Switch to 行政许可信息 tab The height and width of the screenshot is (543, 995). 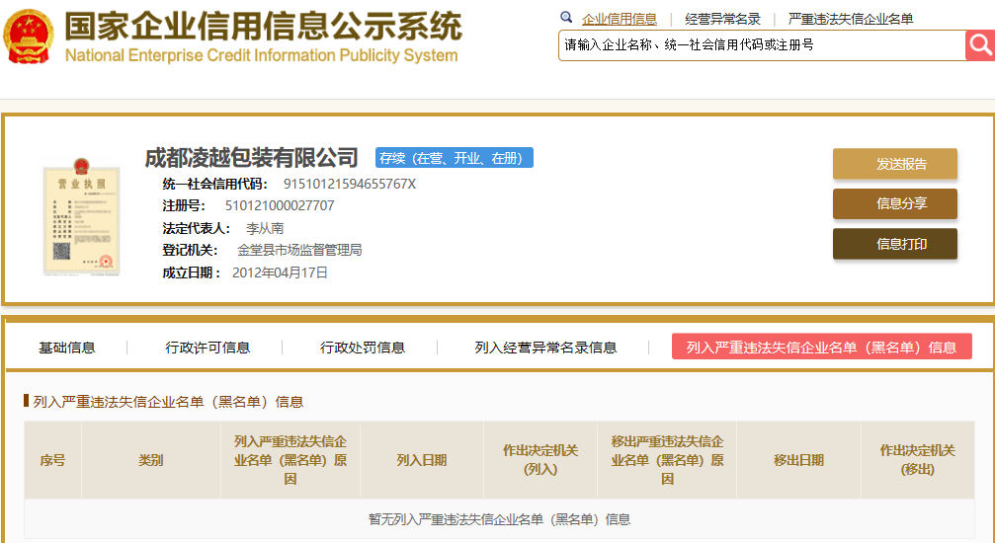pyautogui.click(x=207, y=348)
